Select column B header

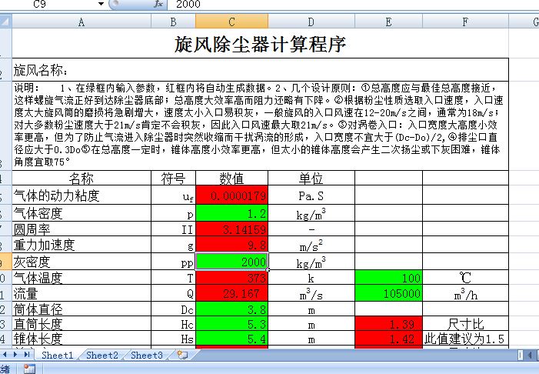click(173, 22)
